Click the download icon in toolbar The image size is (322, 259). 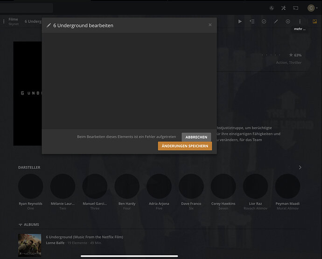click(x=288, y=21)
